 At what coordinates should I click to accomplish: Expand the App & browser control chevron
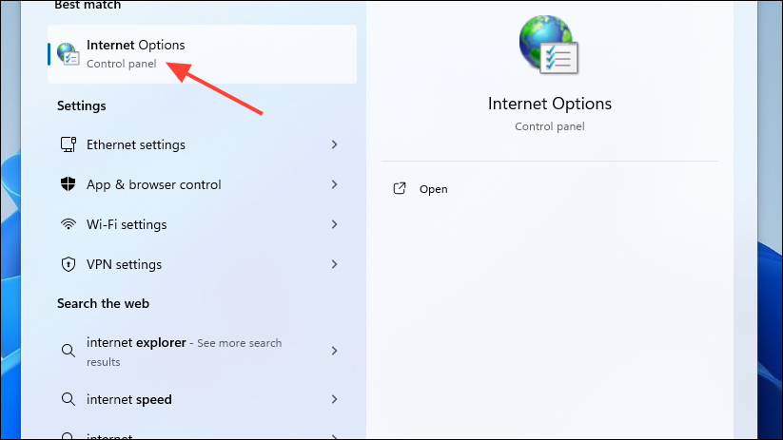[334, 184]
